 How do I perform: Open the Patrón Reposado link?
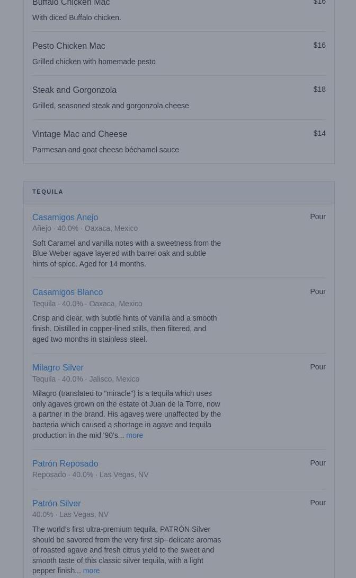[x=65, y=463]
